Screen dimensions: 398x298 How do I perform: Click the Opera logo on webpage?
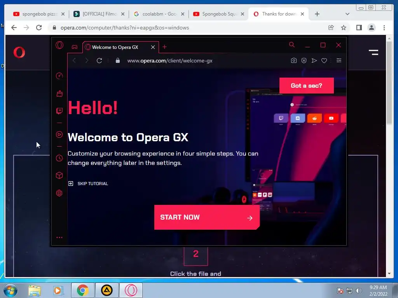coord(19,52)
